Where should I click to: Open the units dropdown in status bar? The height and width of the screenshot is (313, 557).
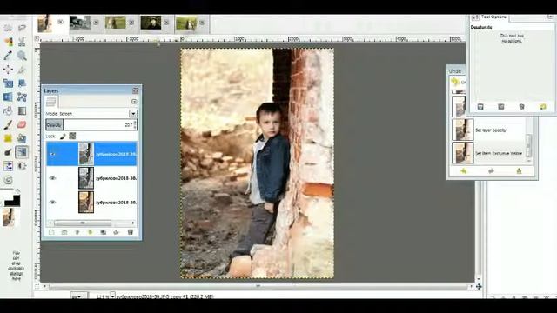point(78,296)
